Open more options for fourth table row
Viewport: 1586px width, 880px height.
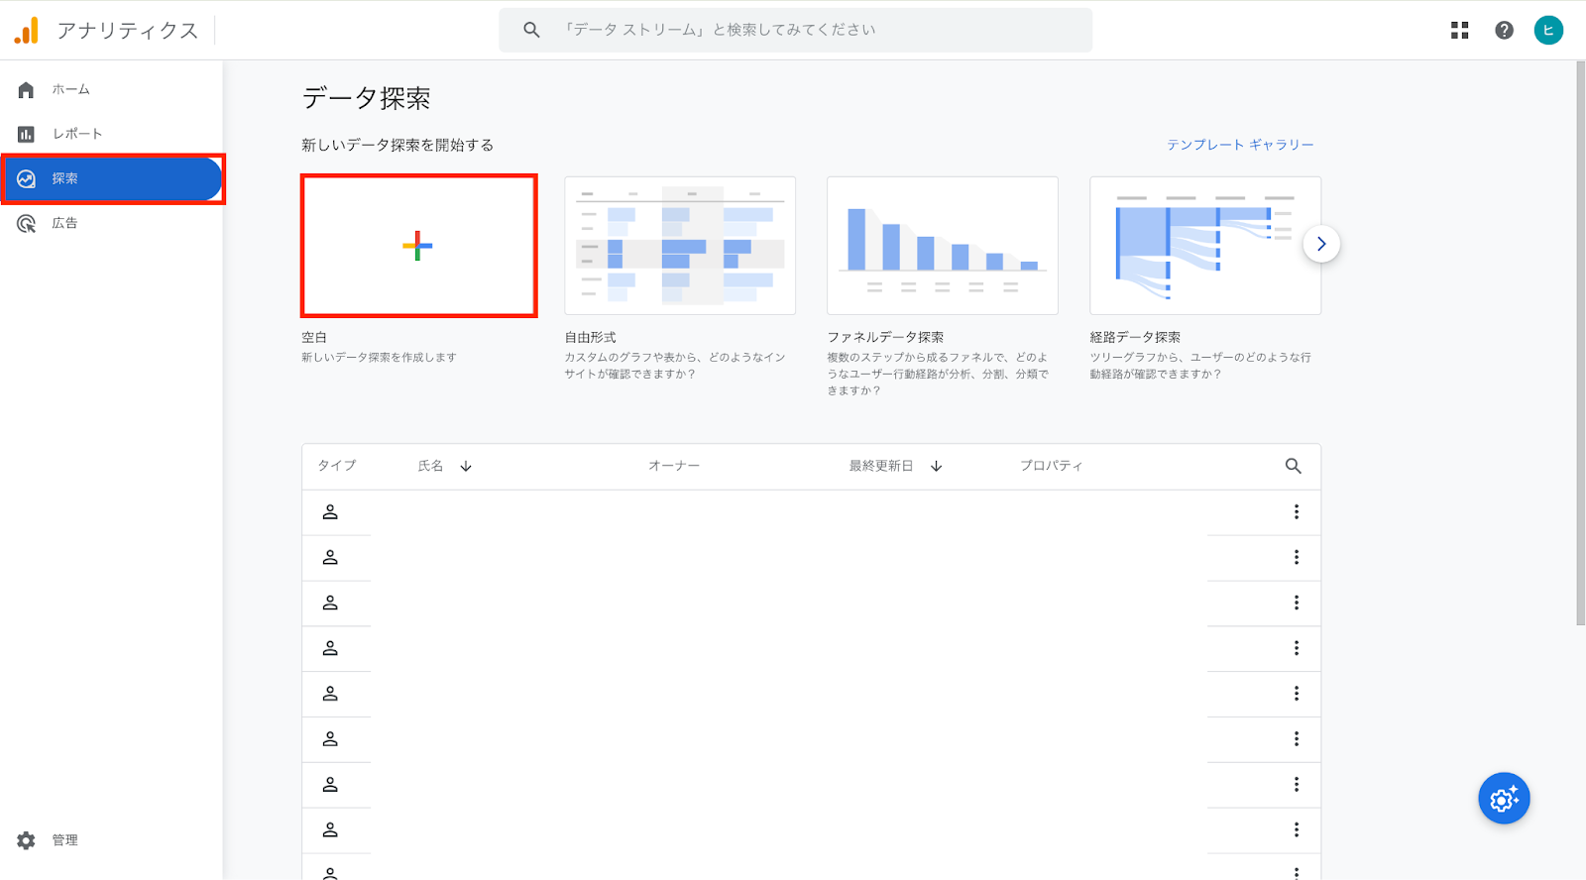(x=1297, y=648)
